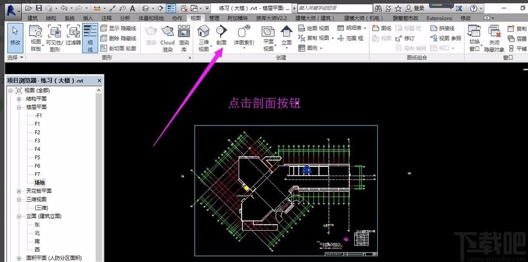Select 场地 (Site) in project browser
This screenshot has height=262, width=528.
(x=39, y=183)
